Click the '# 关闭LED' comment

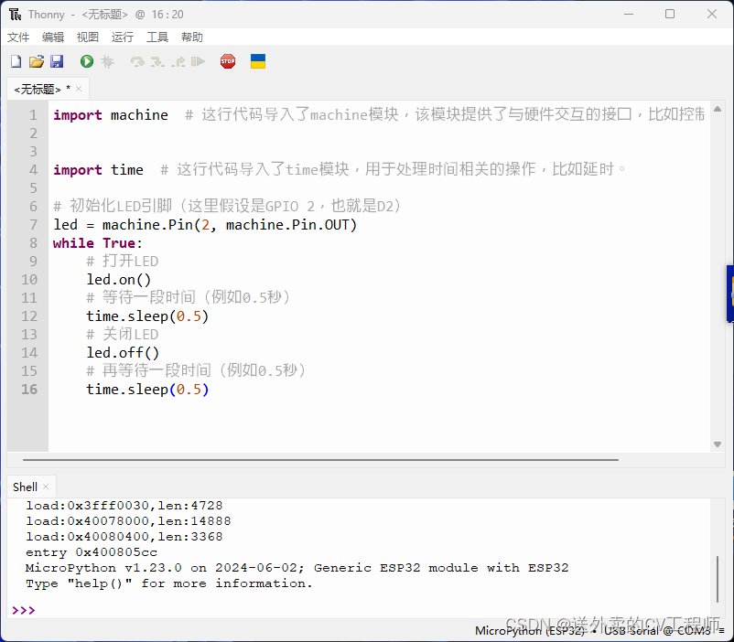(x=122, y=335)
